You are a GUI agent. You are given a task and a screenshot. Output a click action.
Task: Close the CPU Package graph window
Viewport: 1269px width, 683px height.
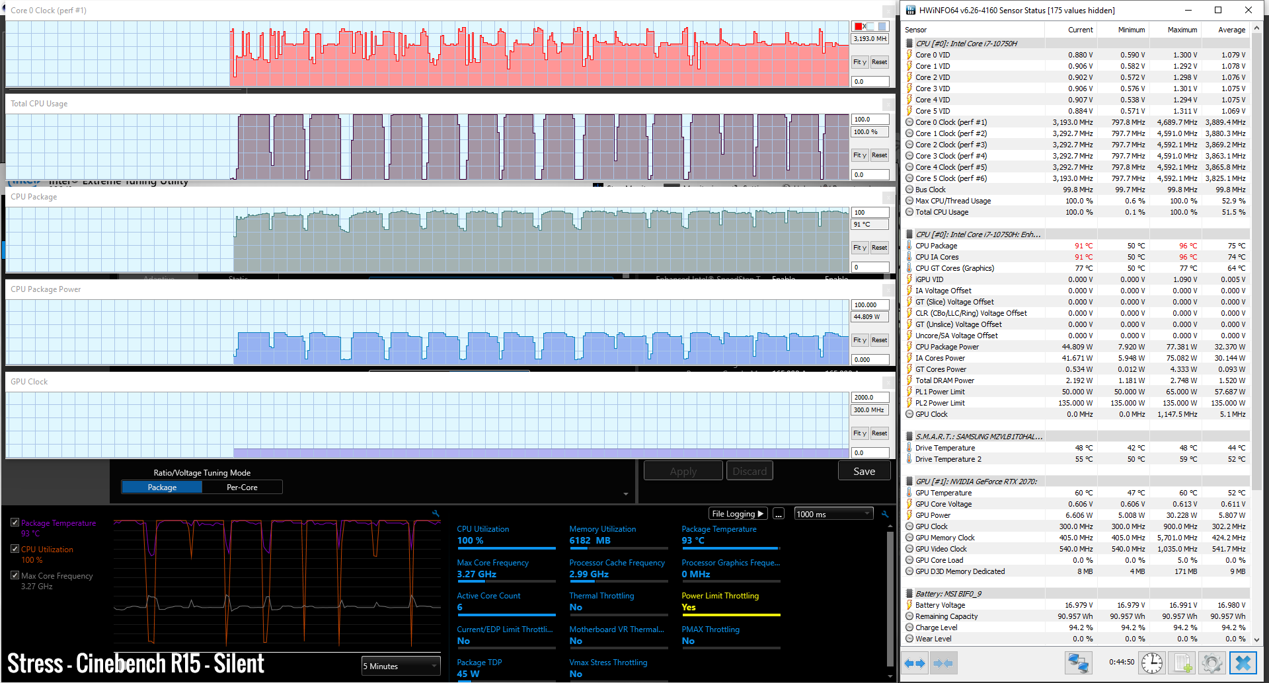[x=888, y=198]
